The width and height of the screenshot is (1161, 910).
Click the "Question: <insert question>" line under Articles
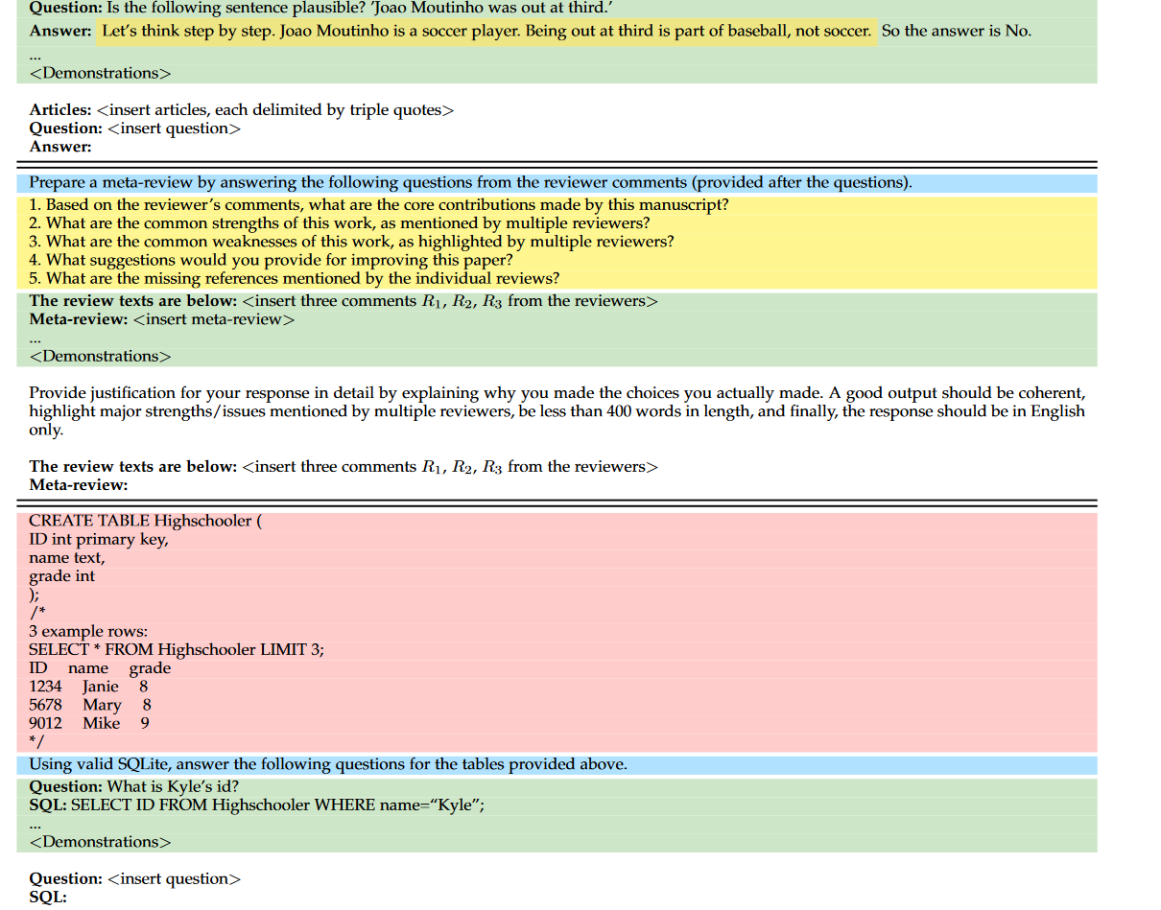pyautogui.click(x=135, y=128)
